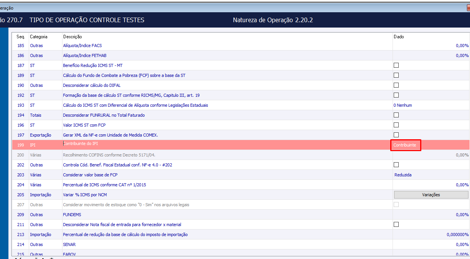Viewport: 470px width, 259px height.
Task: Click sequence number 197
Action: 21,135
